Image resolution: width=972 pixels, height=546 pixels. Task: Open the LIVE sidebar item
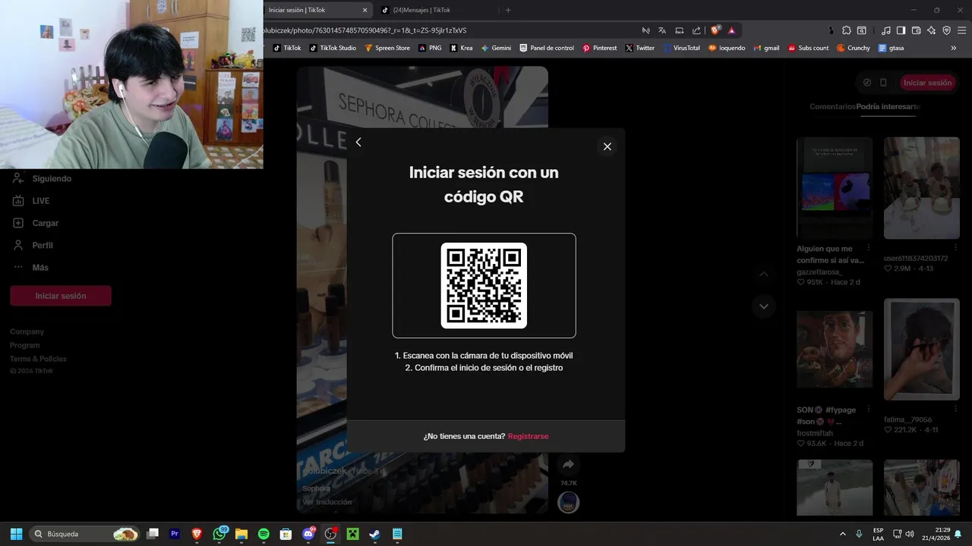tap(40, 201)
